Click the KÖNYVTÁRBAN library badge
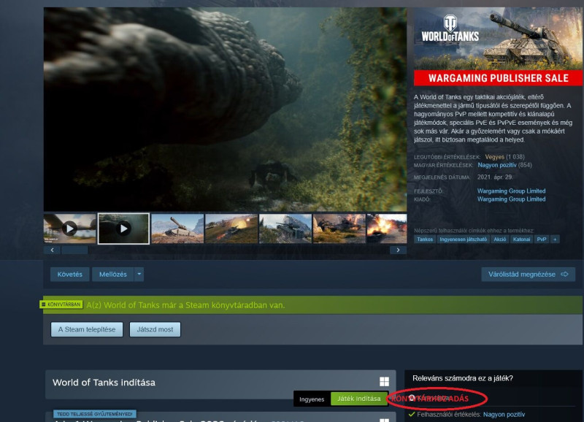 (61, 304)
